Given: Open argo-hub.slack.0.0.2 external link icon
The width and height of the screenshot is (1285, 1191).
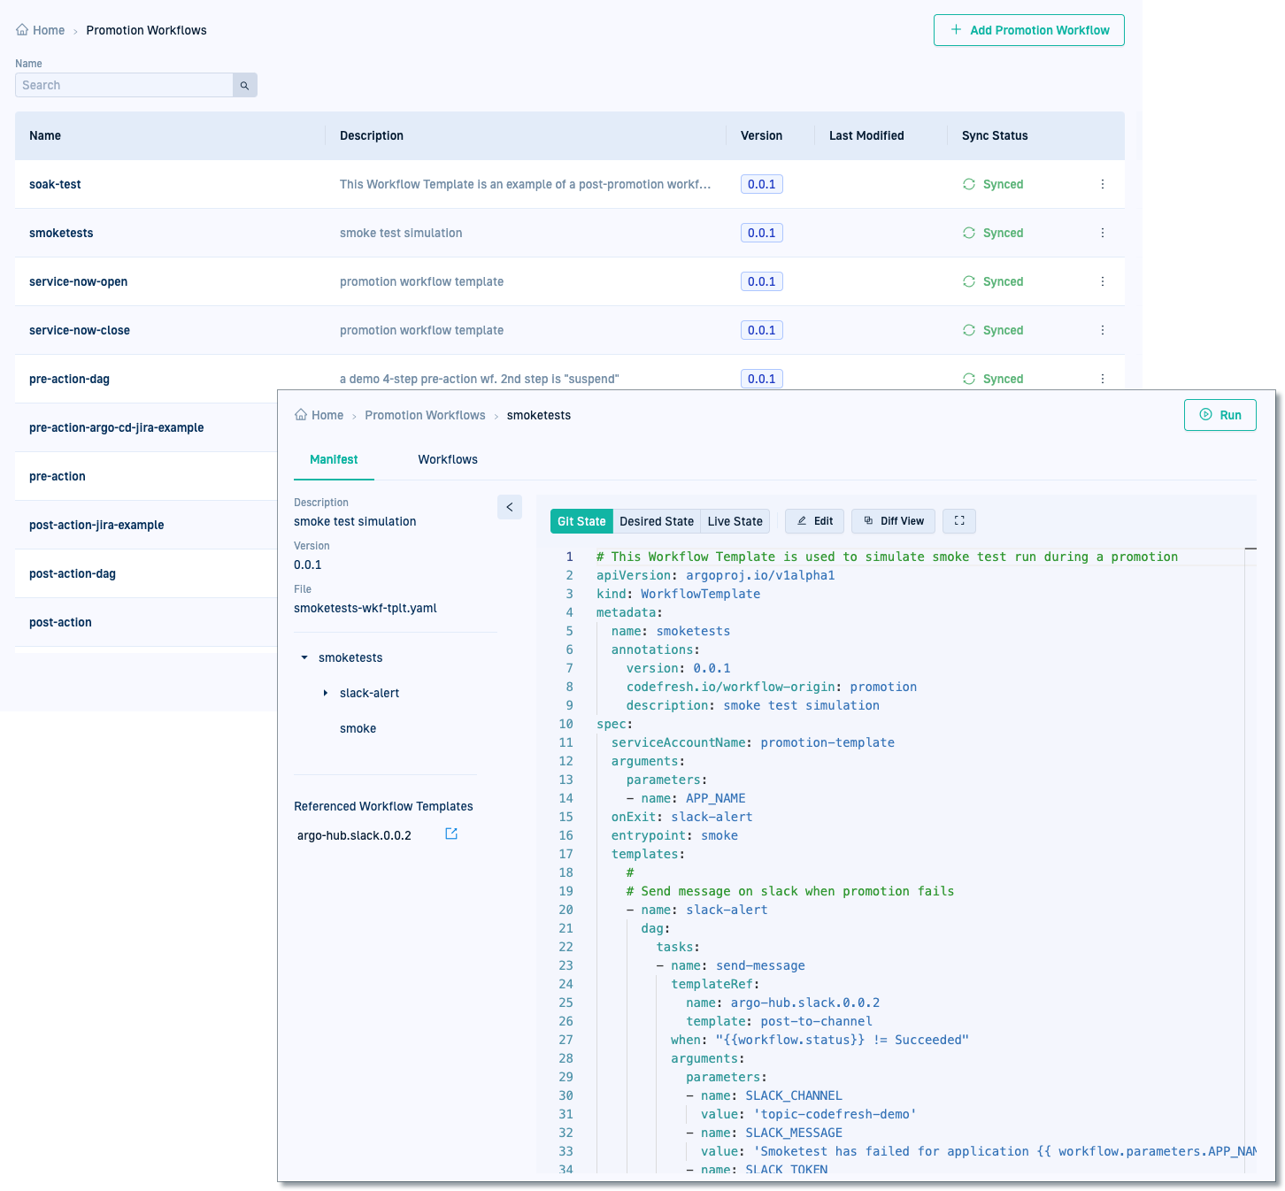Looking at the screenshot, I should coord(451,834).
